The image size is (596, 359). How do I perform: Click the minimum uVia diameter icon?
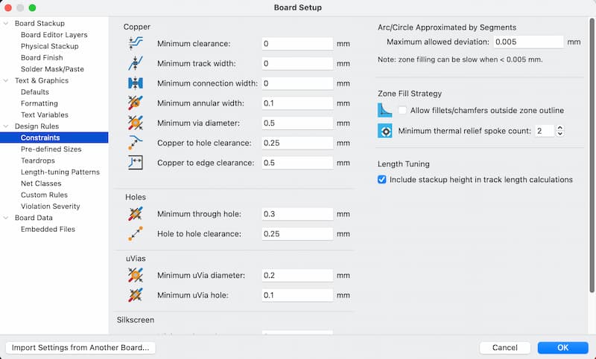pyautogui.click(x=136, y=275)
